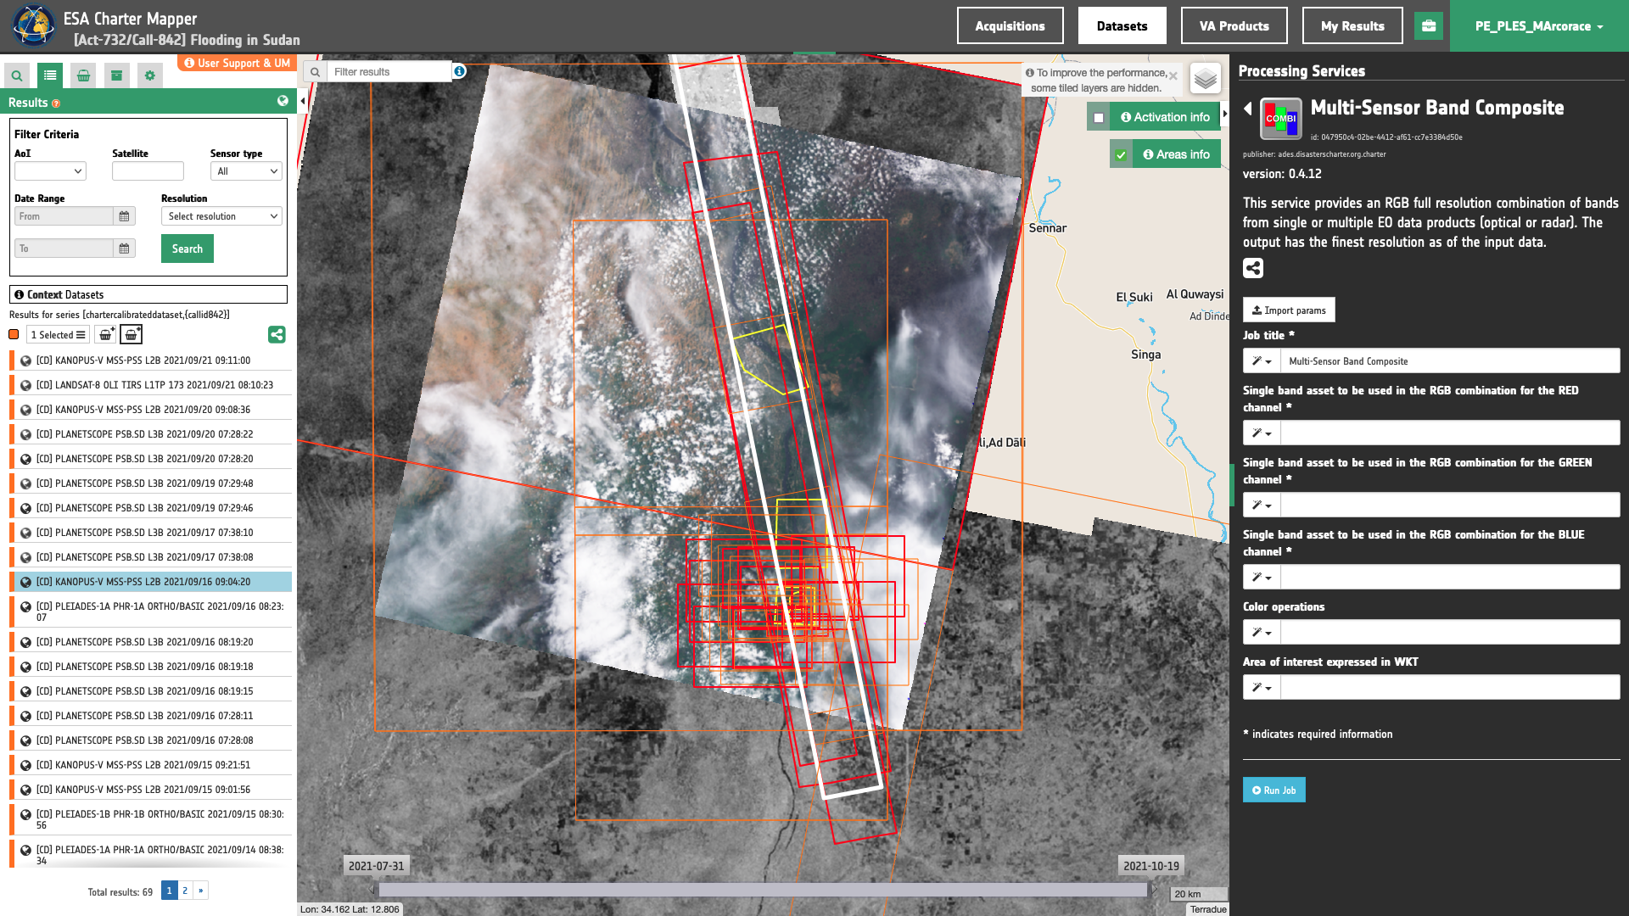Go to next results page arrow
1629x916 pixels.
pos(200,891)
